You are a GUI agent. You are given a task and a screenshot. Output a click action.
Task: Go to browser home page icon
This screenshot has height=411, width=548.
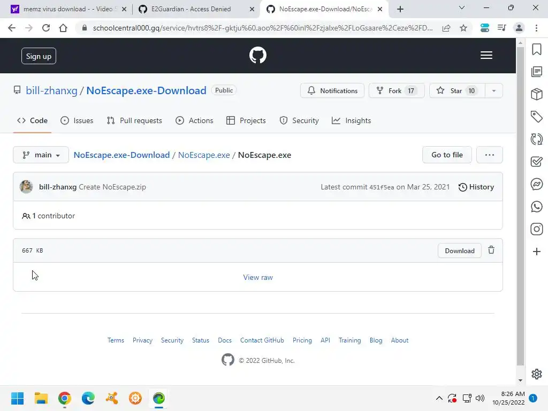63,28
